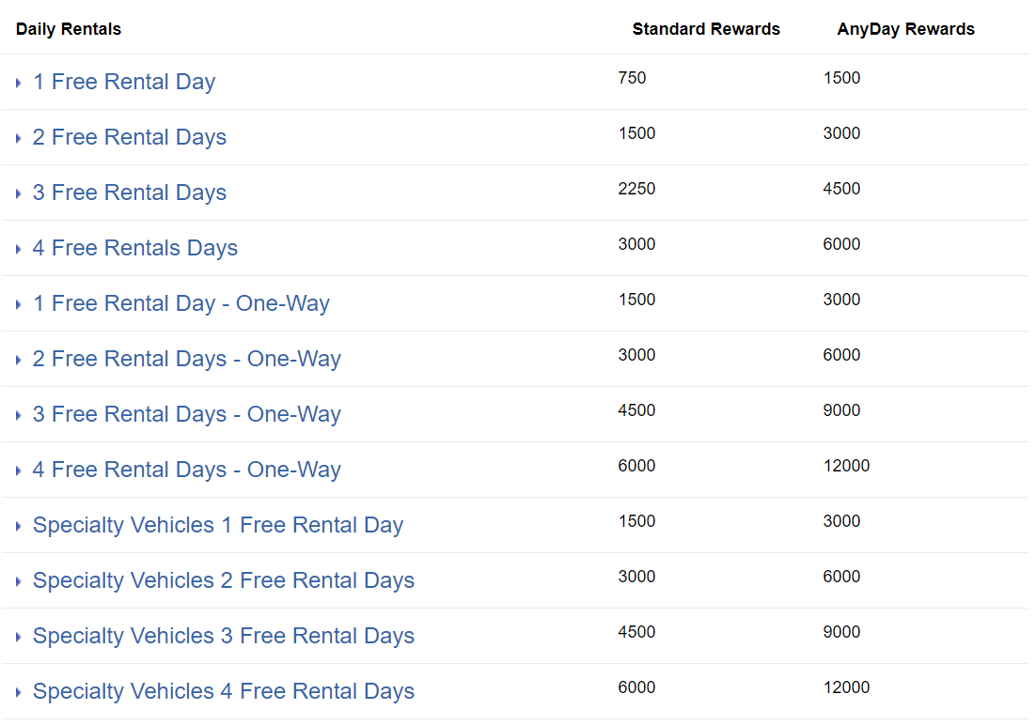Open the 3 Free Rental Days link
This screenshot has width=1036, height=725.
tap(129, 193)
